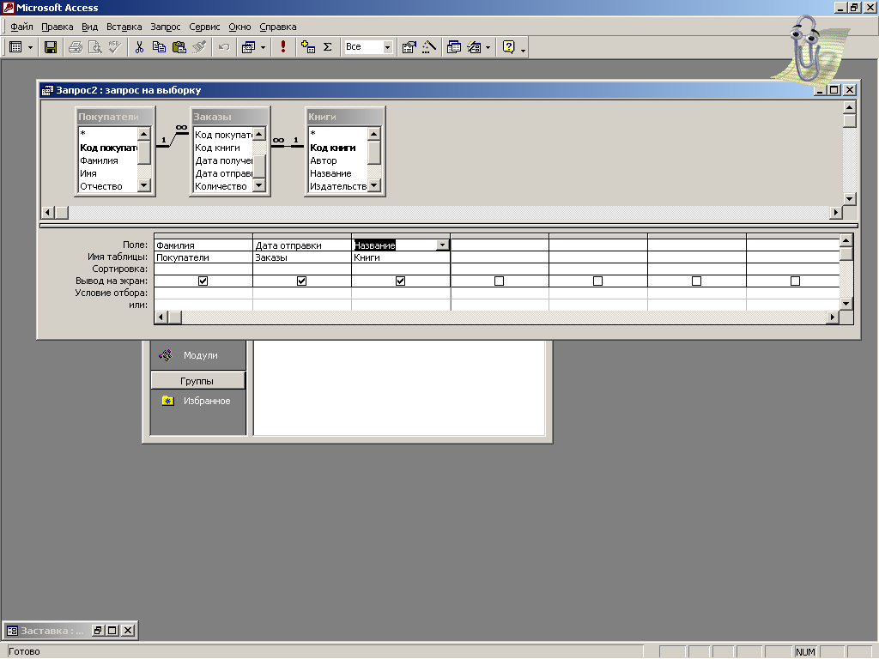Click the Print icon
Image resolution: width=879 pixels, height=659 pixels.
click(x=76, y=48)
